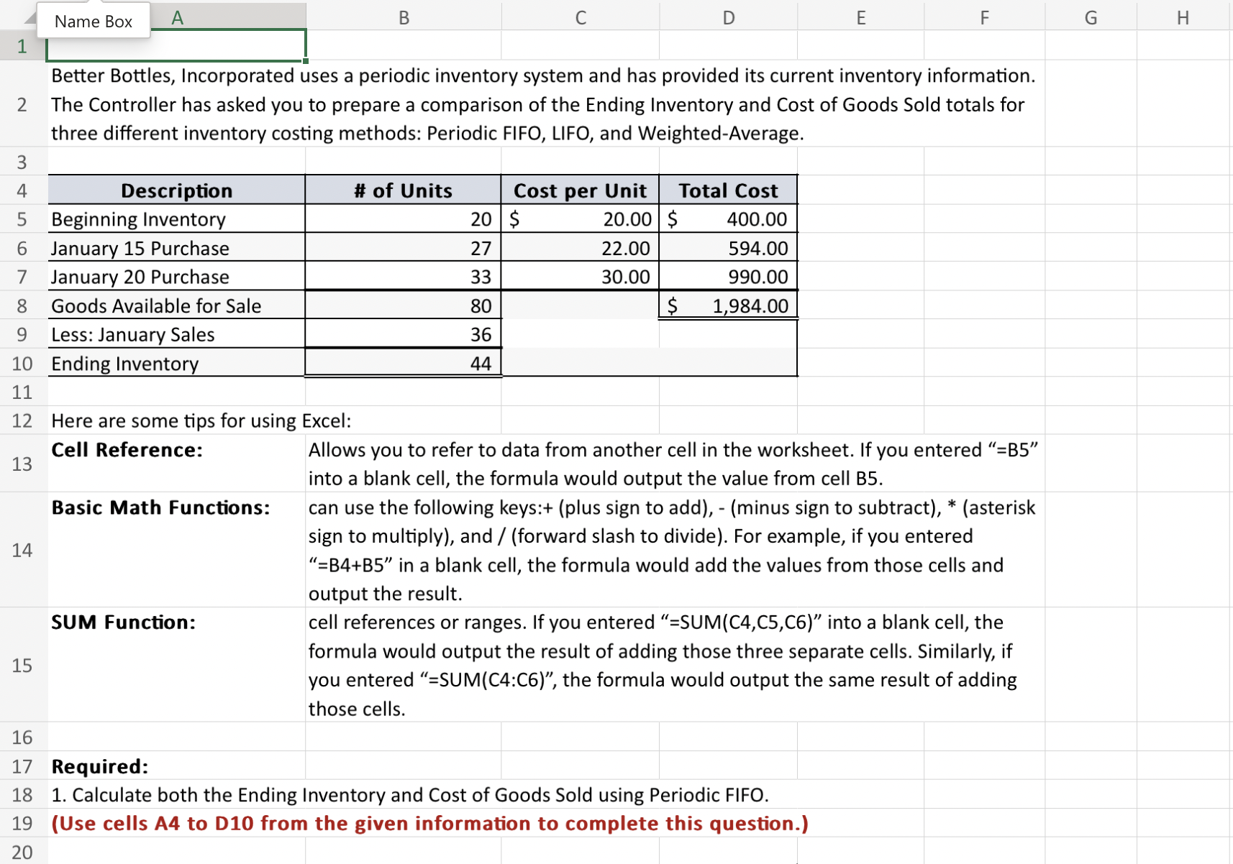Select column H header
The width and height of the screenshot is (1233, 864).
(x=1183, y=17)
